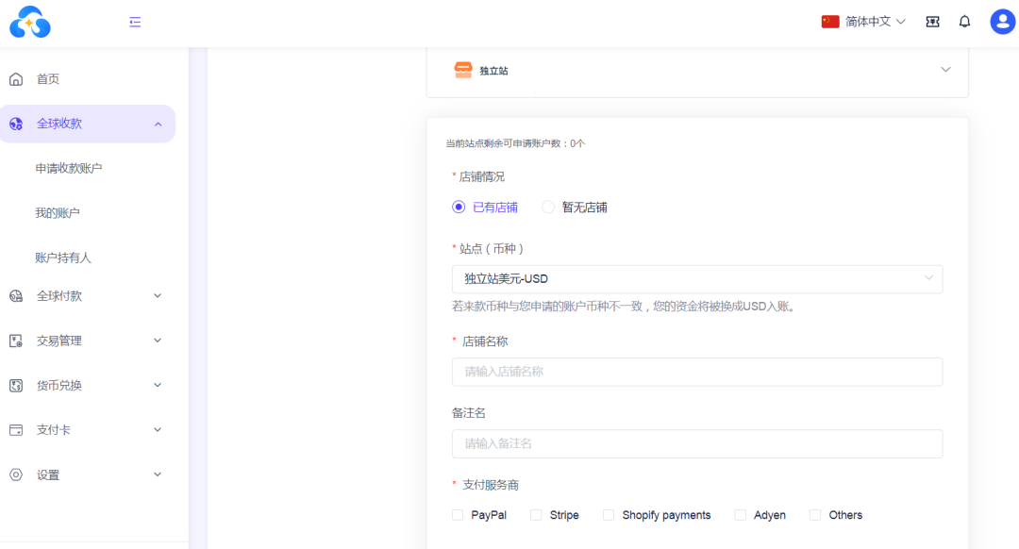Click the orange 独立站 store icon
The image size is (1019, 549).
(463, 70)
